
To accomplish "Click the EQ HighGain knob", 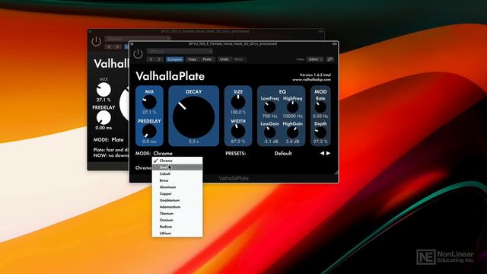I will [292, 132].
